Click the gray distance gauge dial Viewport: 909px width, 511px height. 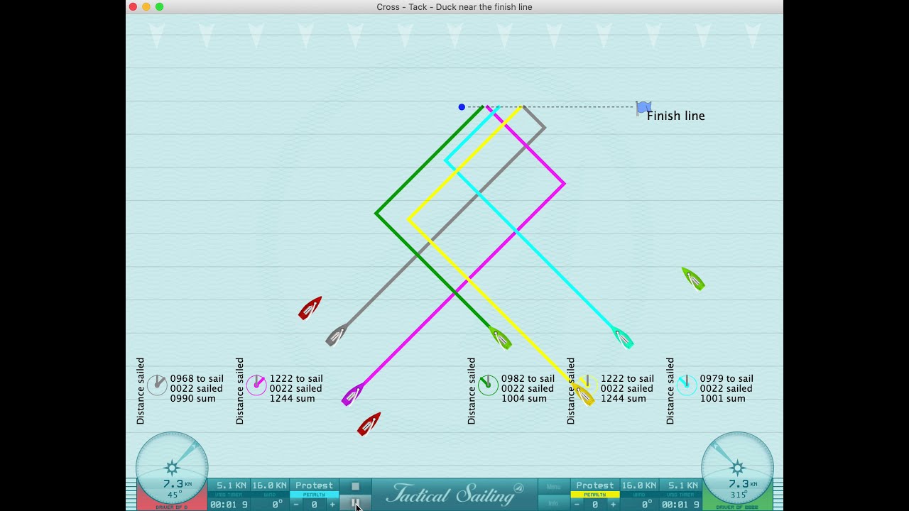pyautogui.click(x=157, y=385)
